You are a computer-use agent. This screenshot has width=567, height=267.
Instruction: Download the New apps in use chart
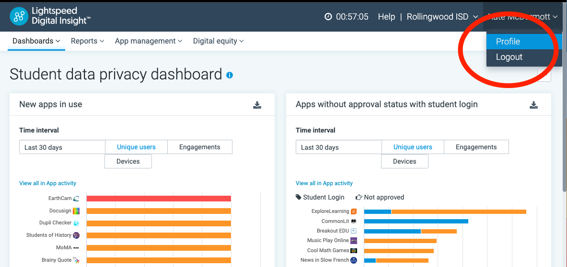(257, 105)
